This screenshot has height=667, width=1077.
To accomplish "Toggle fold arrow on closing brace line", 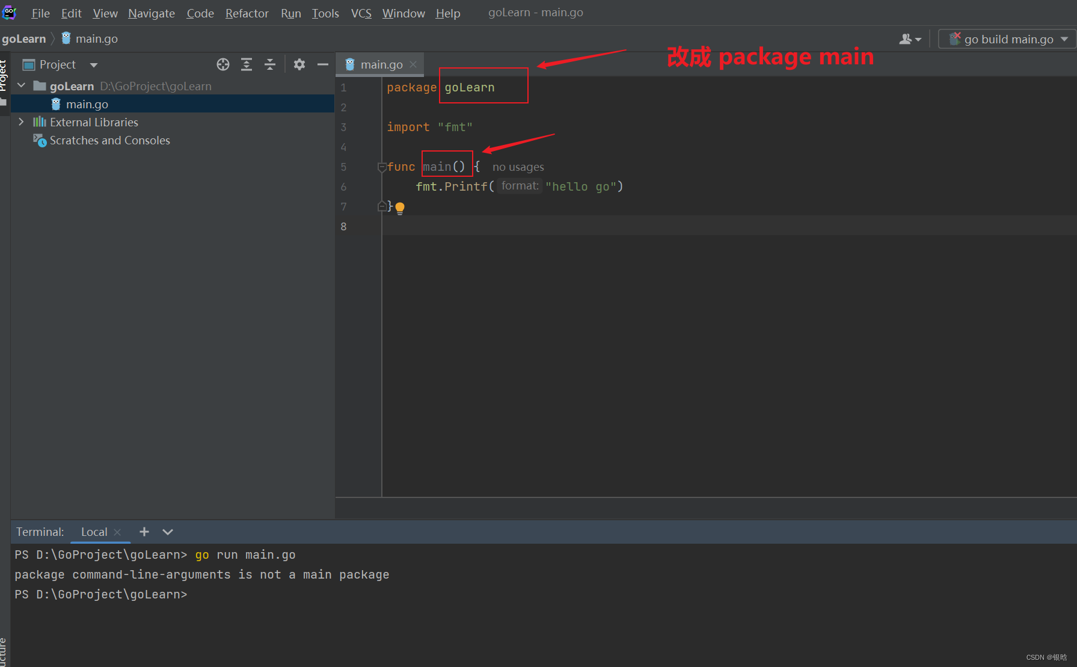I will click(x=381, y=206).
